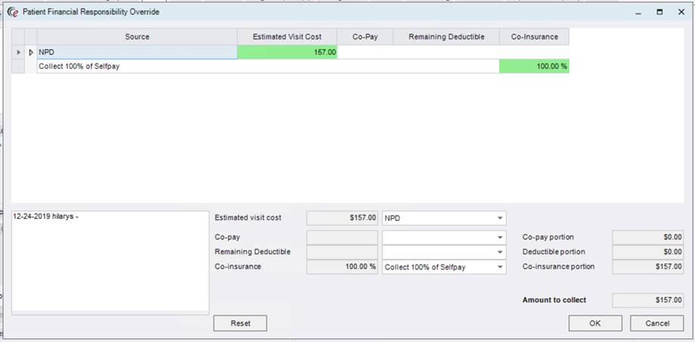Select the green 157.00 visit cost cell

(x=286, y=52)
